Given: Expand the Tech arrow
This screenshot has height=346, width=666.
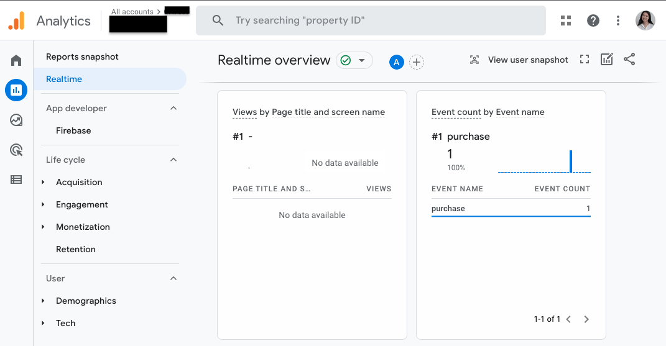Looking at the screenshot, I should tap(43, 324).
